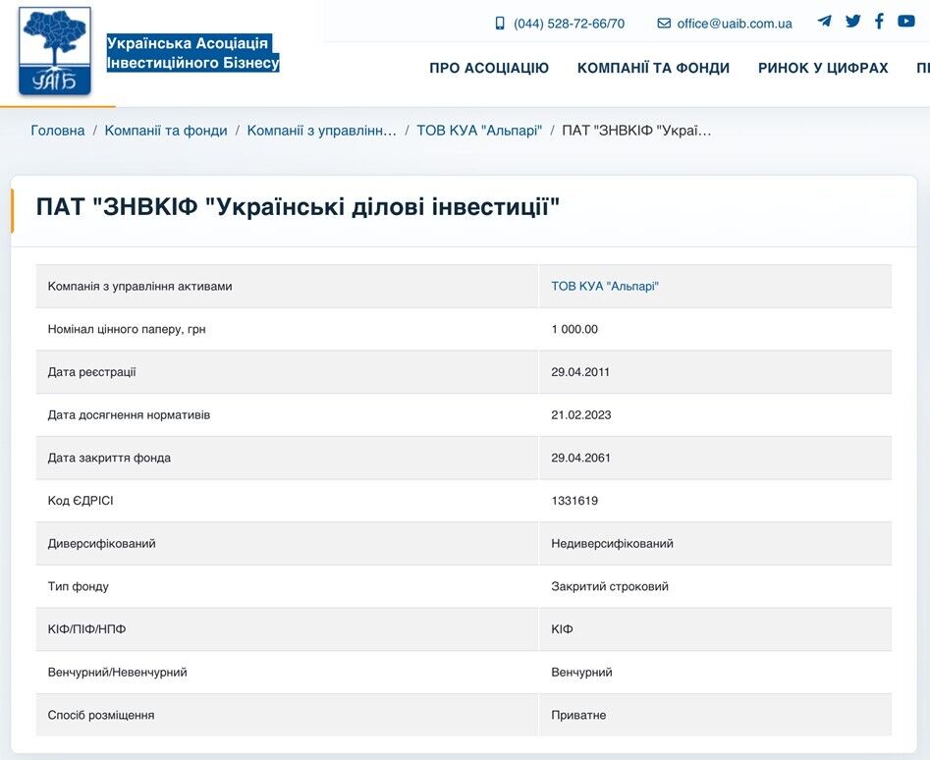
Task: Select the date 29.04.2011
Action: pos(580,372)
